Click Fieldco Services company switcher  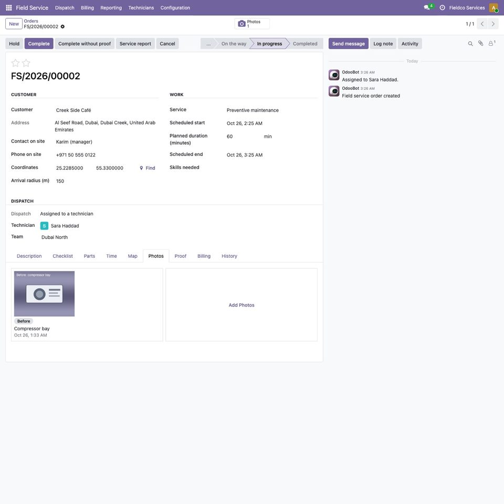pos(467,8)
